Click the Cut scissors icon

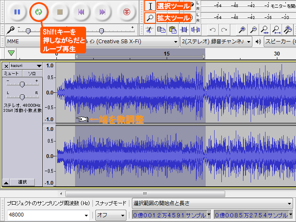pos(149,30)
